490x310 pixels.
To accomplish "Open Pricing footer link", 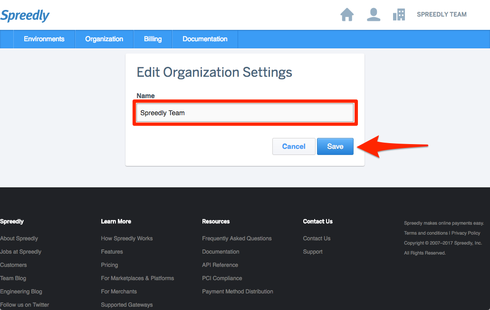I will [x=109, y=265].
